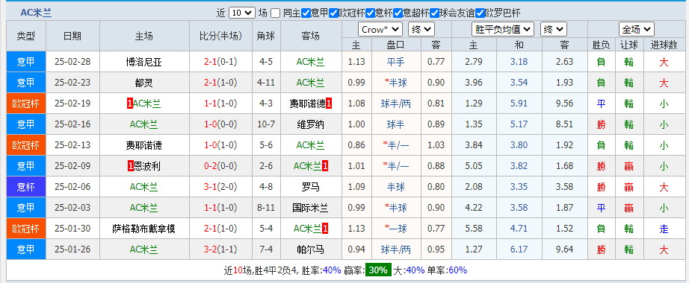Screen dimensions: 689x283
Task: Click the 25-02-03 date cell
Action: [72, 208]
